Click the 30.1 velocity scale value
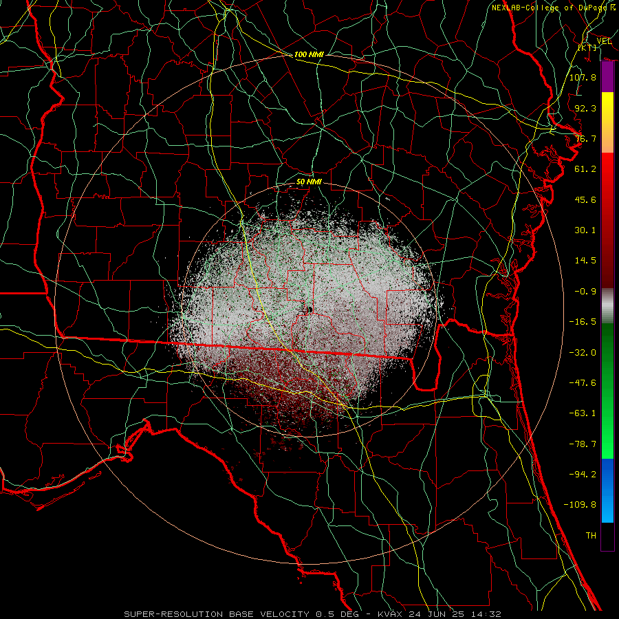This screenshot has width=619, height=619. [x=585, y=230]
